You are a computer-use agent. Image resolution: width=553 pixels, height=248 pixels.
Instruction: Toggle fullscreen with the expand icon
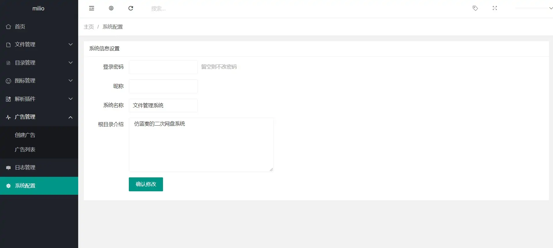tap(495, 8)
